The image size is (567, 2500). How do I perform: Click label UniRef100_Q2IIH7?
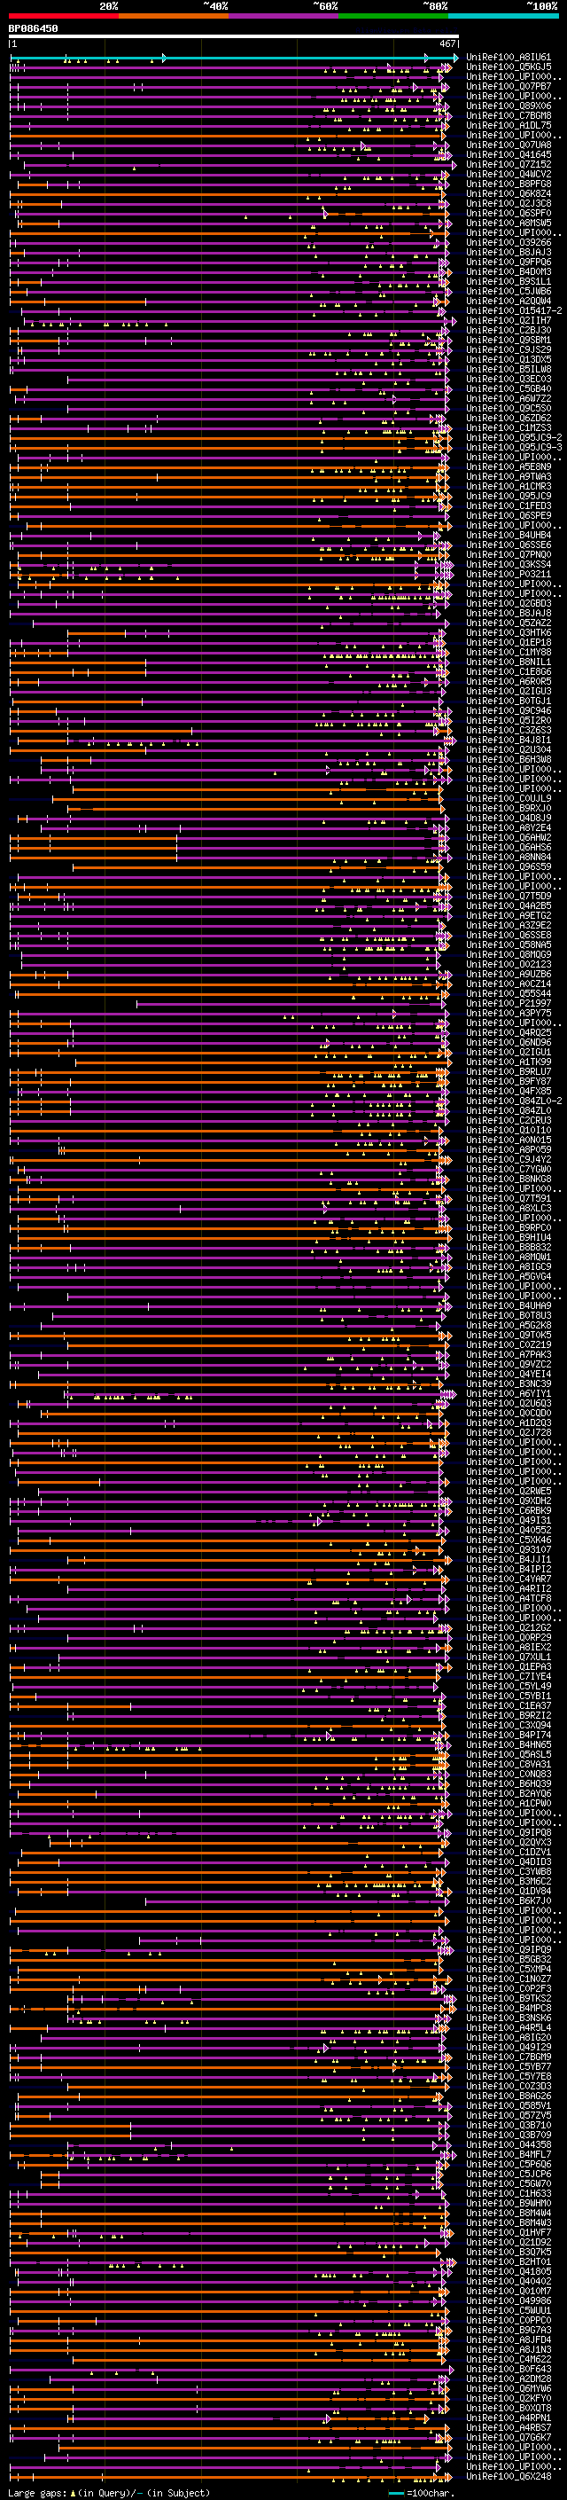[x=509, y=320]
